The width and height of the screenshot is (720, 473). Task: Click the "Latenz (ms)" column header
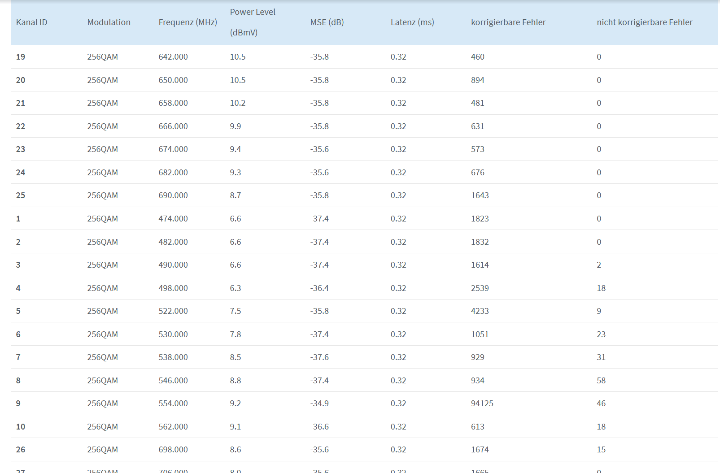click(x=412, y=22)
